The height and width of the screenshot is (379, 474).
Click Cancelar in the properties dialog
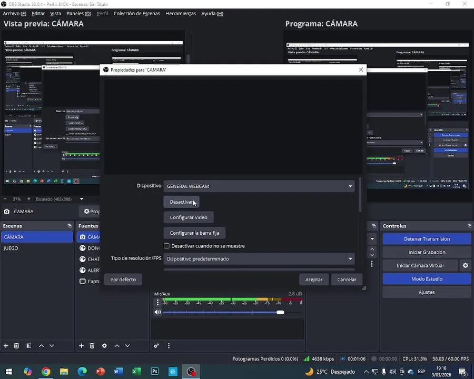coord(347,280)
